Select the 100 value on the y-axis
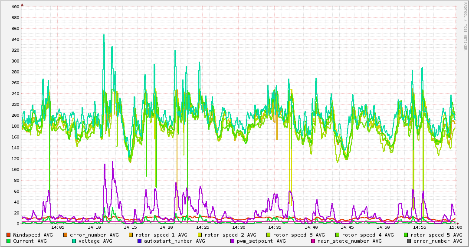 click(16, 170)
